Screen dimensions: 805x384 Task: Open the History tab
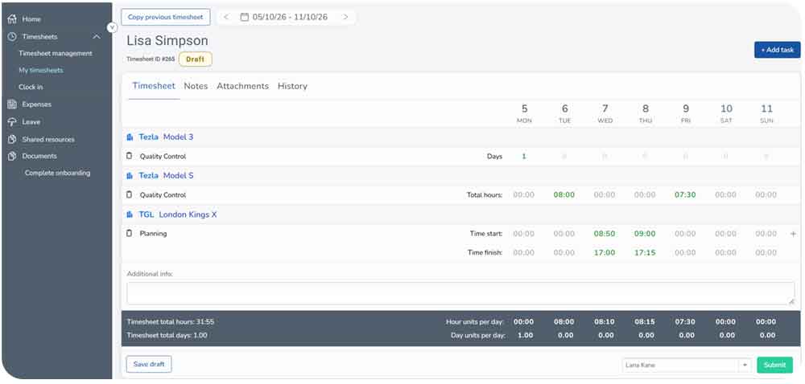click(x=293, y=86)
